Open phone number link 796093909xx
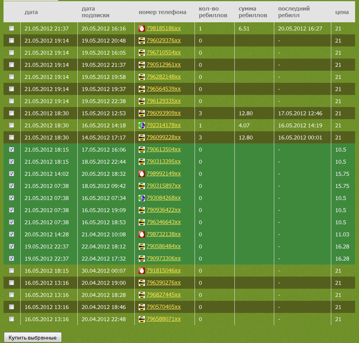Image resolution: width=359 pixels, height=343 pixels. (x=163, y=113)
